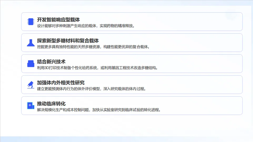Image resolution: width=253 pixels, height=142 pixels.
Task: Click the description starting with 建立更能预测体内行为
Action: [92, 89]
